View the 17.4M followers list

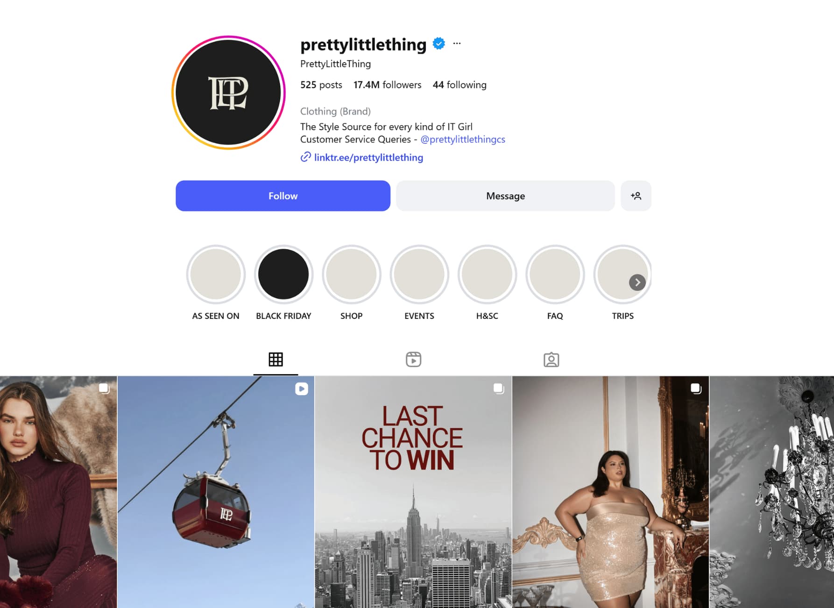(387, 85)
